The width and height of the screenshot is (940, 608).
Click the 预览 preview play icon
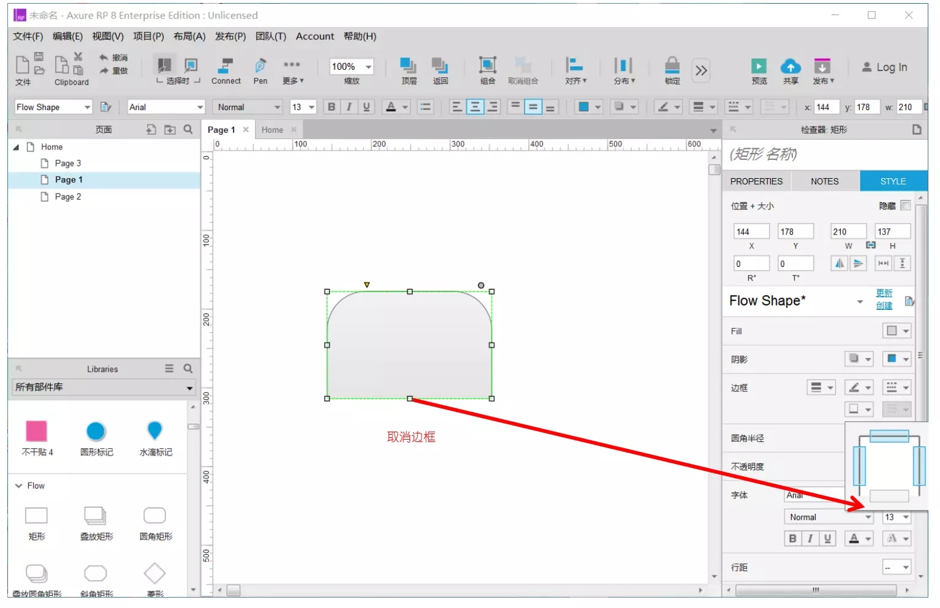coord(759,66)
